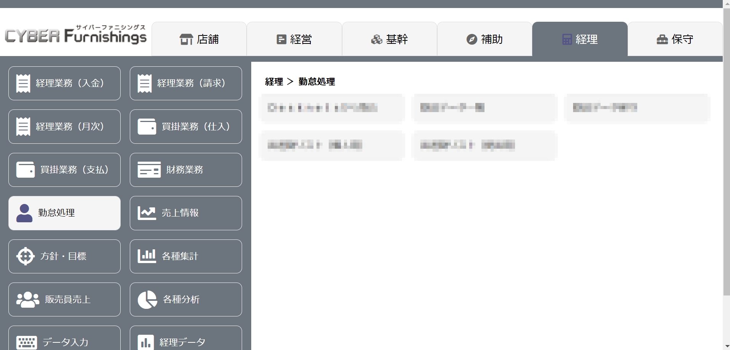This screenshot has width=730, height=350.
Task: Click the wallet icon beside 買掛業務（支払）
Action: [26, 170]
